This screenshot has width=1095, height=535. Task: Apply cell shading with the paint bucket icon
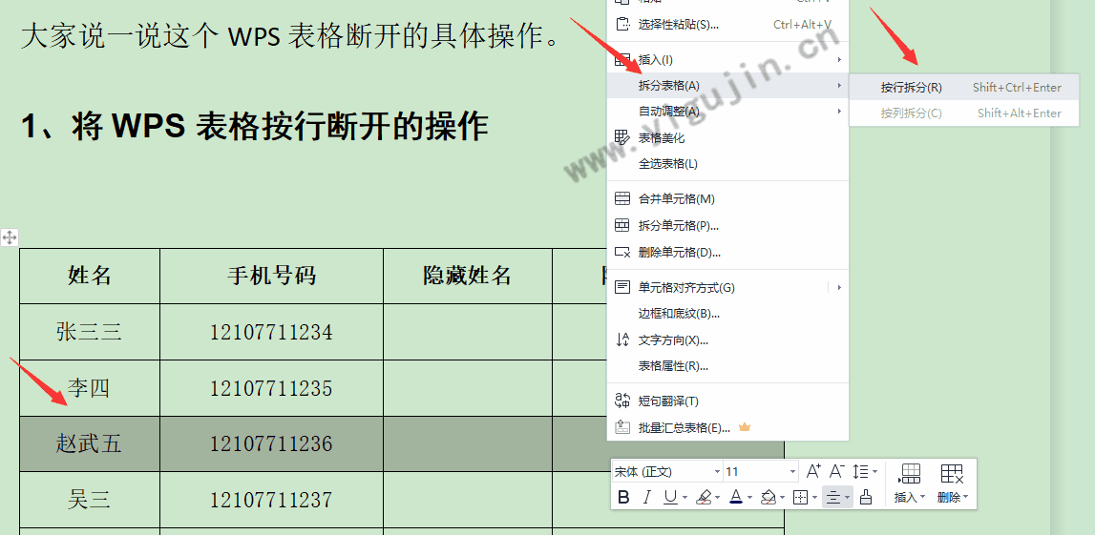click(769, 498)
